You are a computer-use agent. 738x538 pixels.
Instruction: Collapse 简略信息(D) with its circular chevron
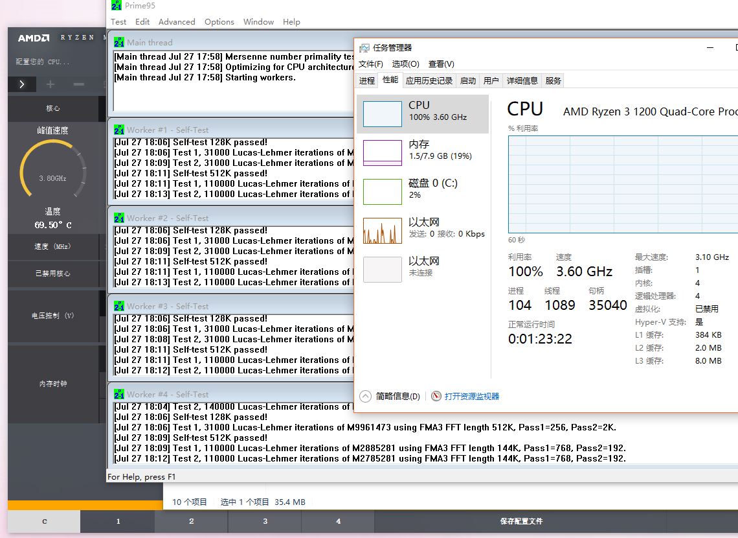366,396
